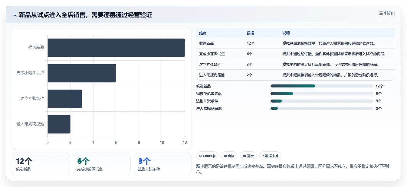The width and height of the screenshot is (407, 187).
Task: Select the 候选新品 table row cell
Action: tap(206, 43)
